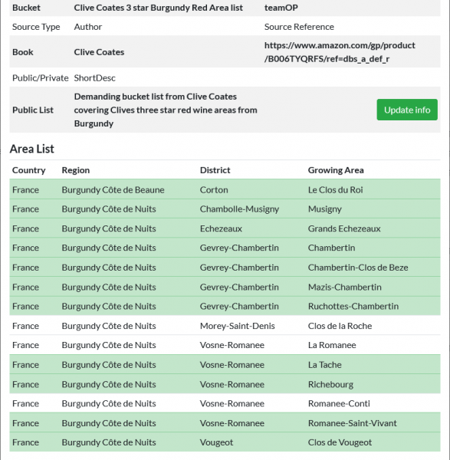Click the Echezeaux district cell
Viewport: 450px width, 460px height.
[x=221, y=228]
